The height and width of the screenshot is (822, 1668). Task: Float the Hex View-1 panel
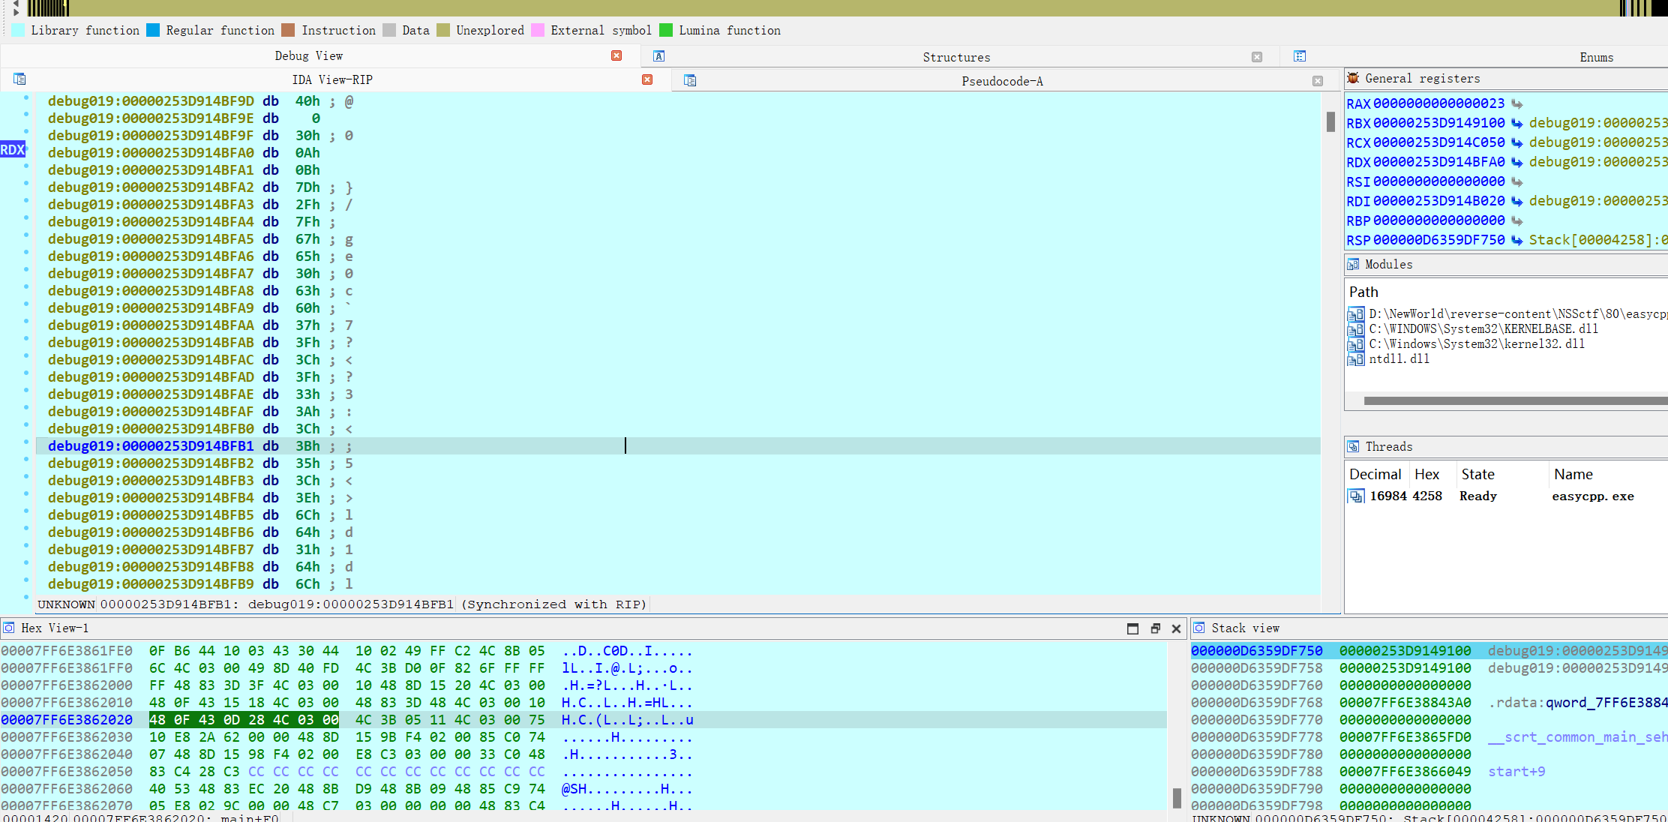point(1155,628)
